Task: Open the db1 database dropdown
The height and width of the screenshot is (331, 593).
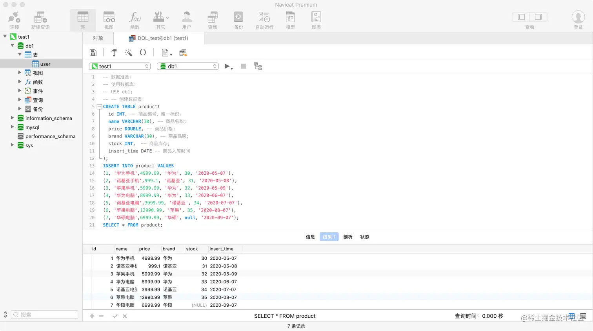Action: (188, 66)
